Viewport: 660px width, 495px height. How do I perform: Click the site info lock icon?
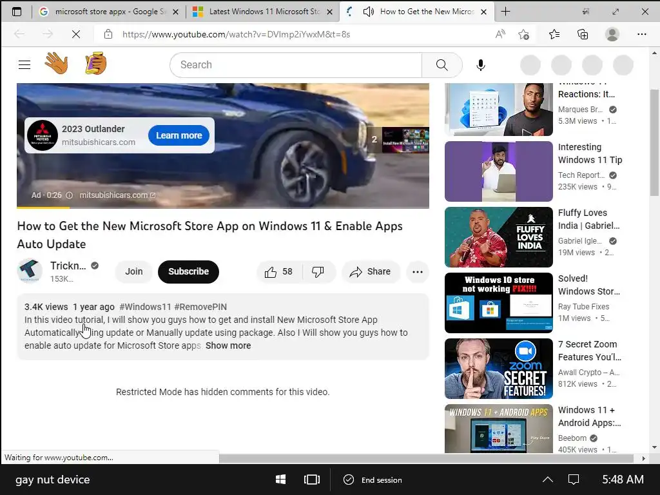click(x=108, y=35)
